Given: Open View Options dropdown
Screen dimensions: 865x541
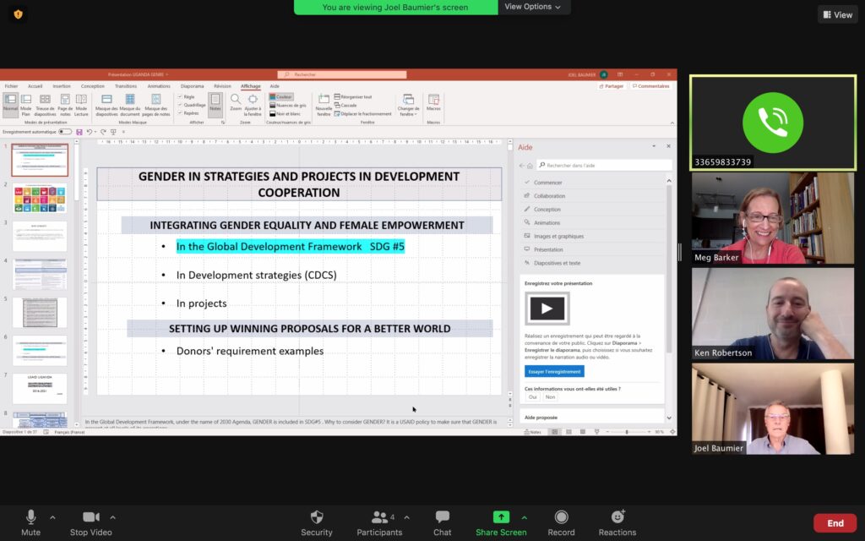Looking at the screenshot, I should pos(533,7).
